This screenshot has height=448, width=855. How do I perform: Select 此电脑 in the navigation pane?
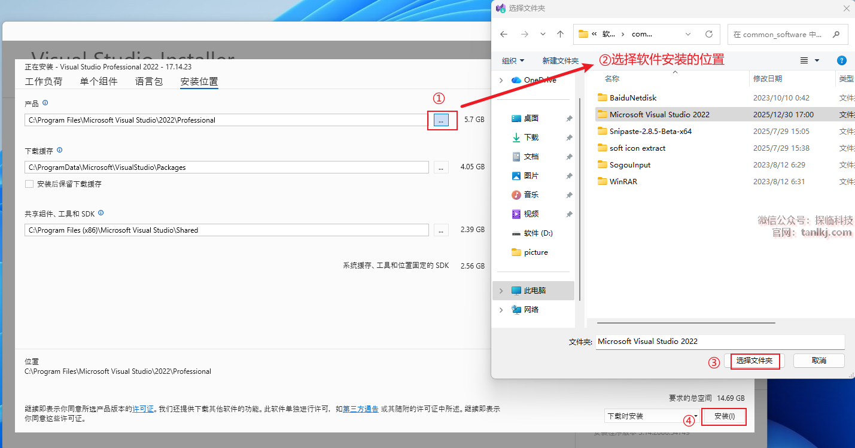(x=534, y=291)
